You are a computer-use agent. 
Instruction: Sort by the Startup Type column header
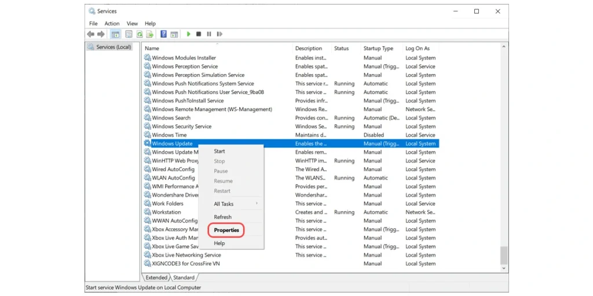(x=382, y=49)
